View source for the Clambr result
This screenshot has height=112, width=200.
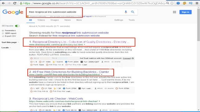point(109,88)
